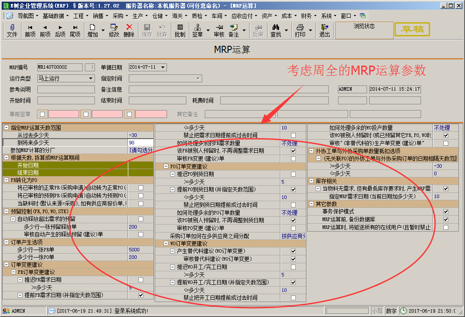Open the 采购 menu
Image resolution: width=465 pixels, height=317 pixels.
120,16
